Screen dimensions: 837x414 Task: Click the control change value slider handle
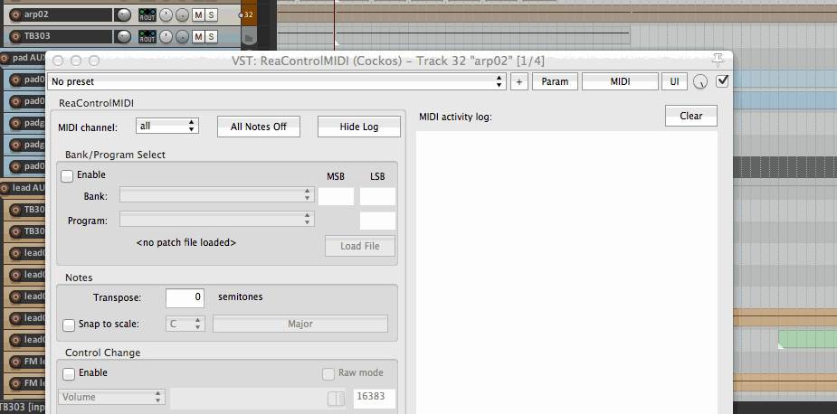(337, 398)
